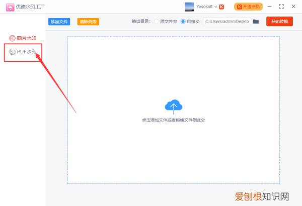Click 点击添加文件或者拖拽文件到此处 text
The height and width of the screenshot is (206, 302).
[174, 120]
